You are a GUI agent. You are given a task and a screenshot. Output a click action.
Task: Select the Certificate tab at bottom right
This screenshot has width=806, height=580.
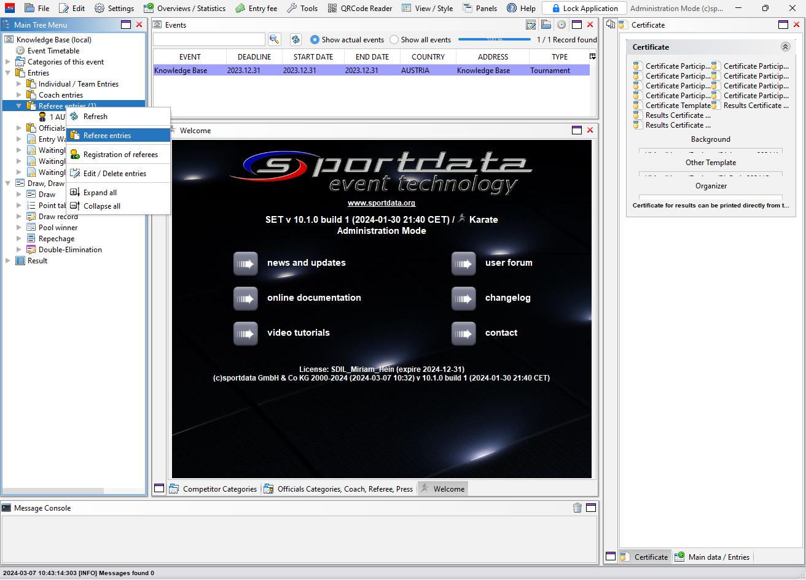pos(644,557)
